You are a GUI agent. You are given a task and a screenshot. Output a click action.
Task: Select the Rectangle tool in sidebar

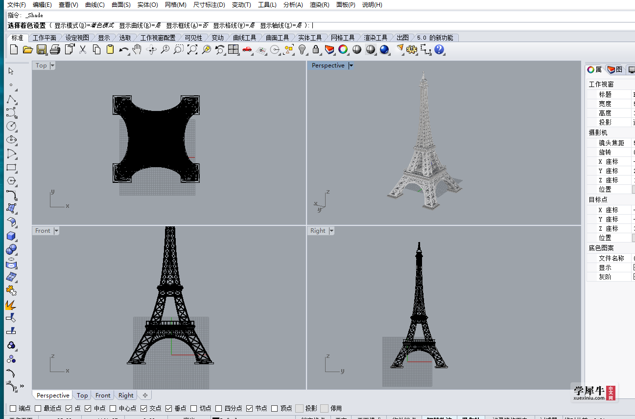coord(11,167)
